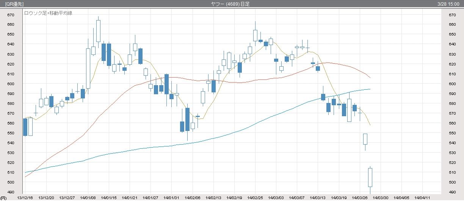Select the 14/04/11 date axis label
464x201 pixels.
point(422,198)
